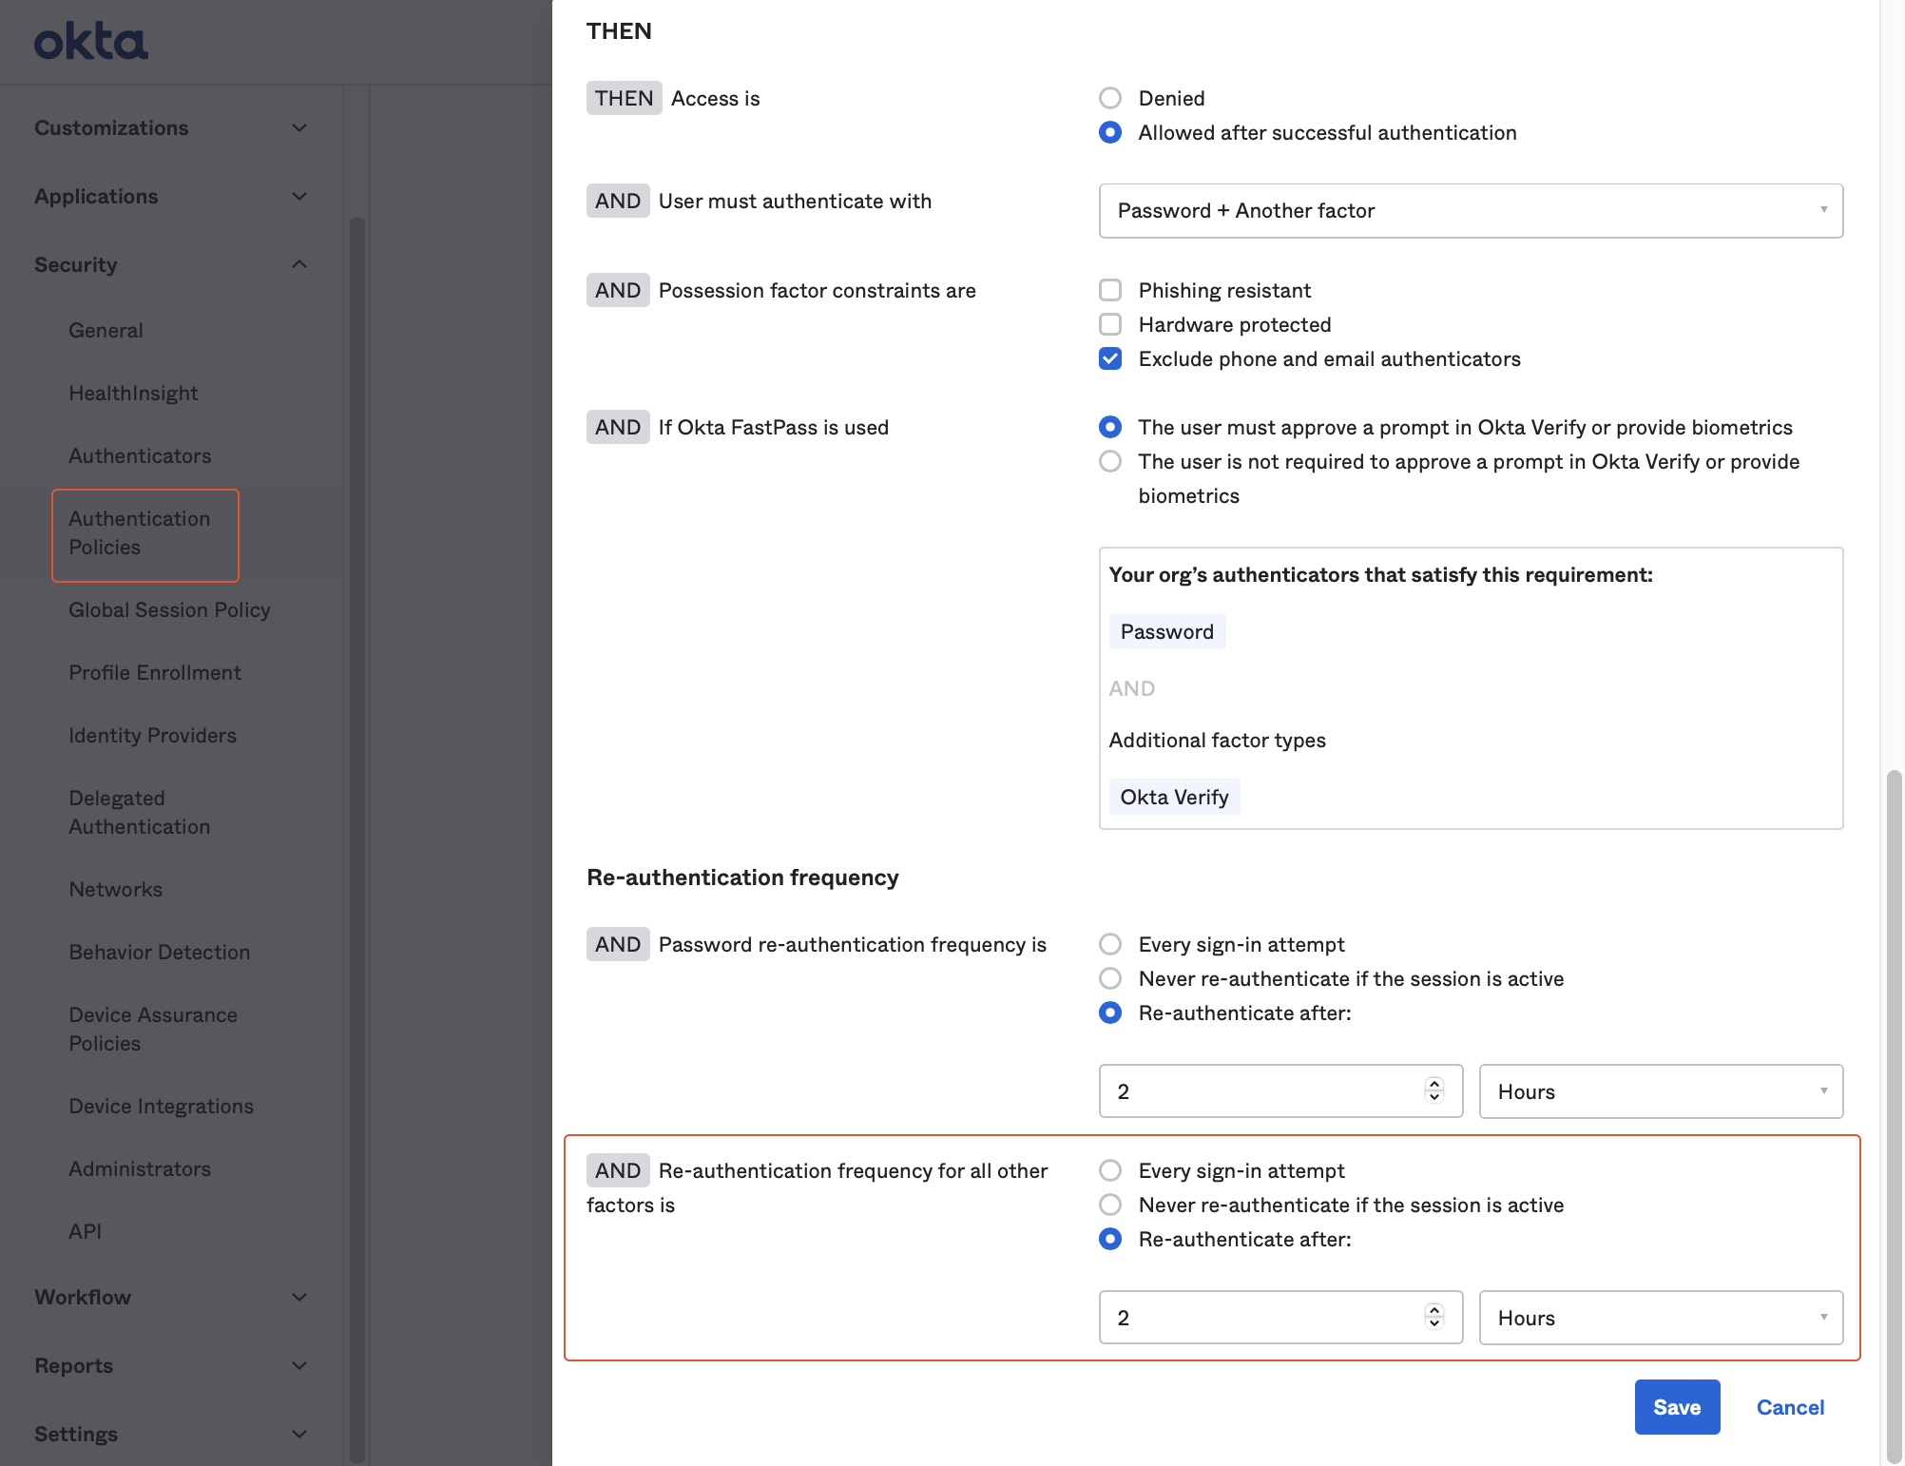Open the API security page

pos(85,1231)
